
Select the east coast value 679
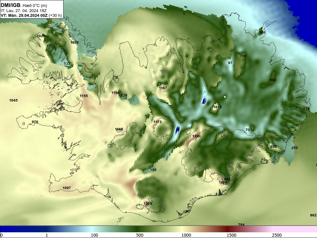[x=306, y=109]
